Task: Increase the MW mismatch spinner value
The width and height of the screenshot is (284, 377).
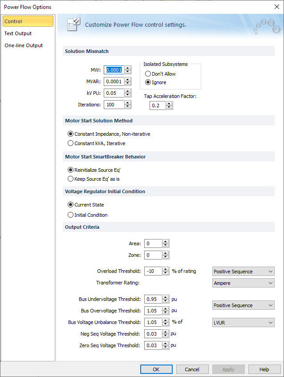Action: (128, 68)
